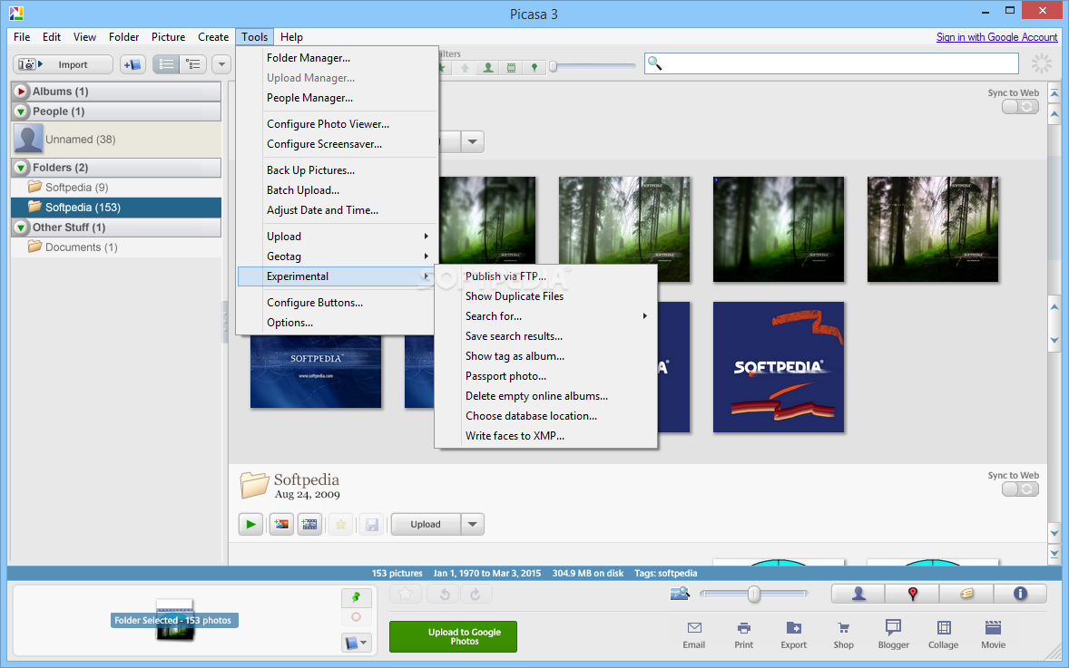1069x668 pixels.
Task: Create photo collage from folder icon
Action: [x=281, y=524]
